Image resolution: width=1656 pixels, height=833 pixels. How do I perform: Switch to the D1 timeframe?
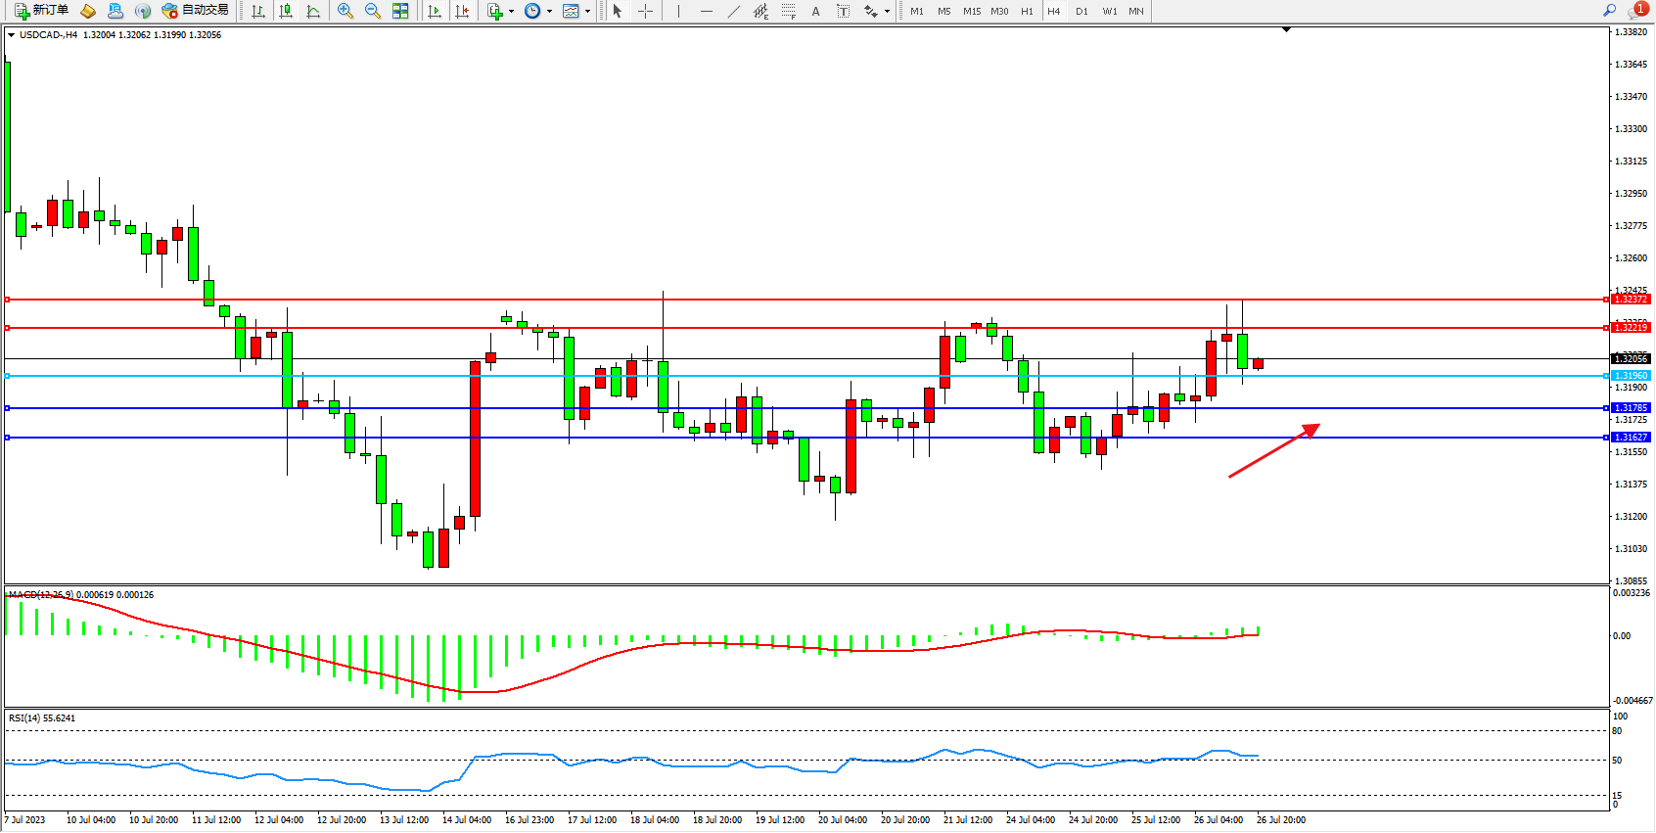coord(1081,12)
